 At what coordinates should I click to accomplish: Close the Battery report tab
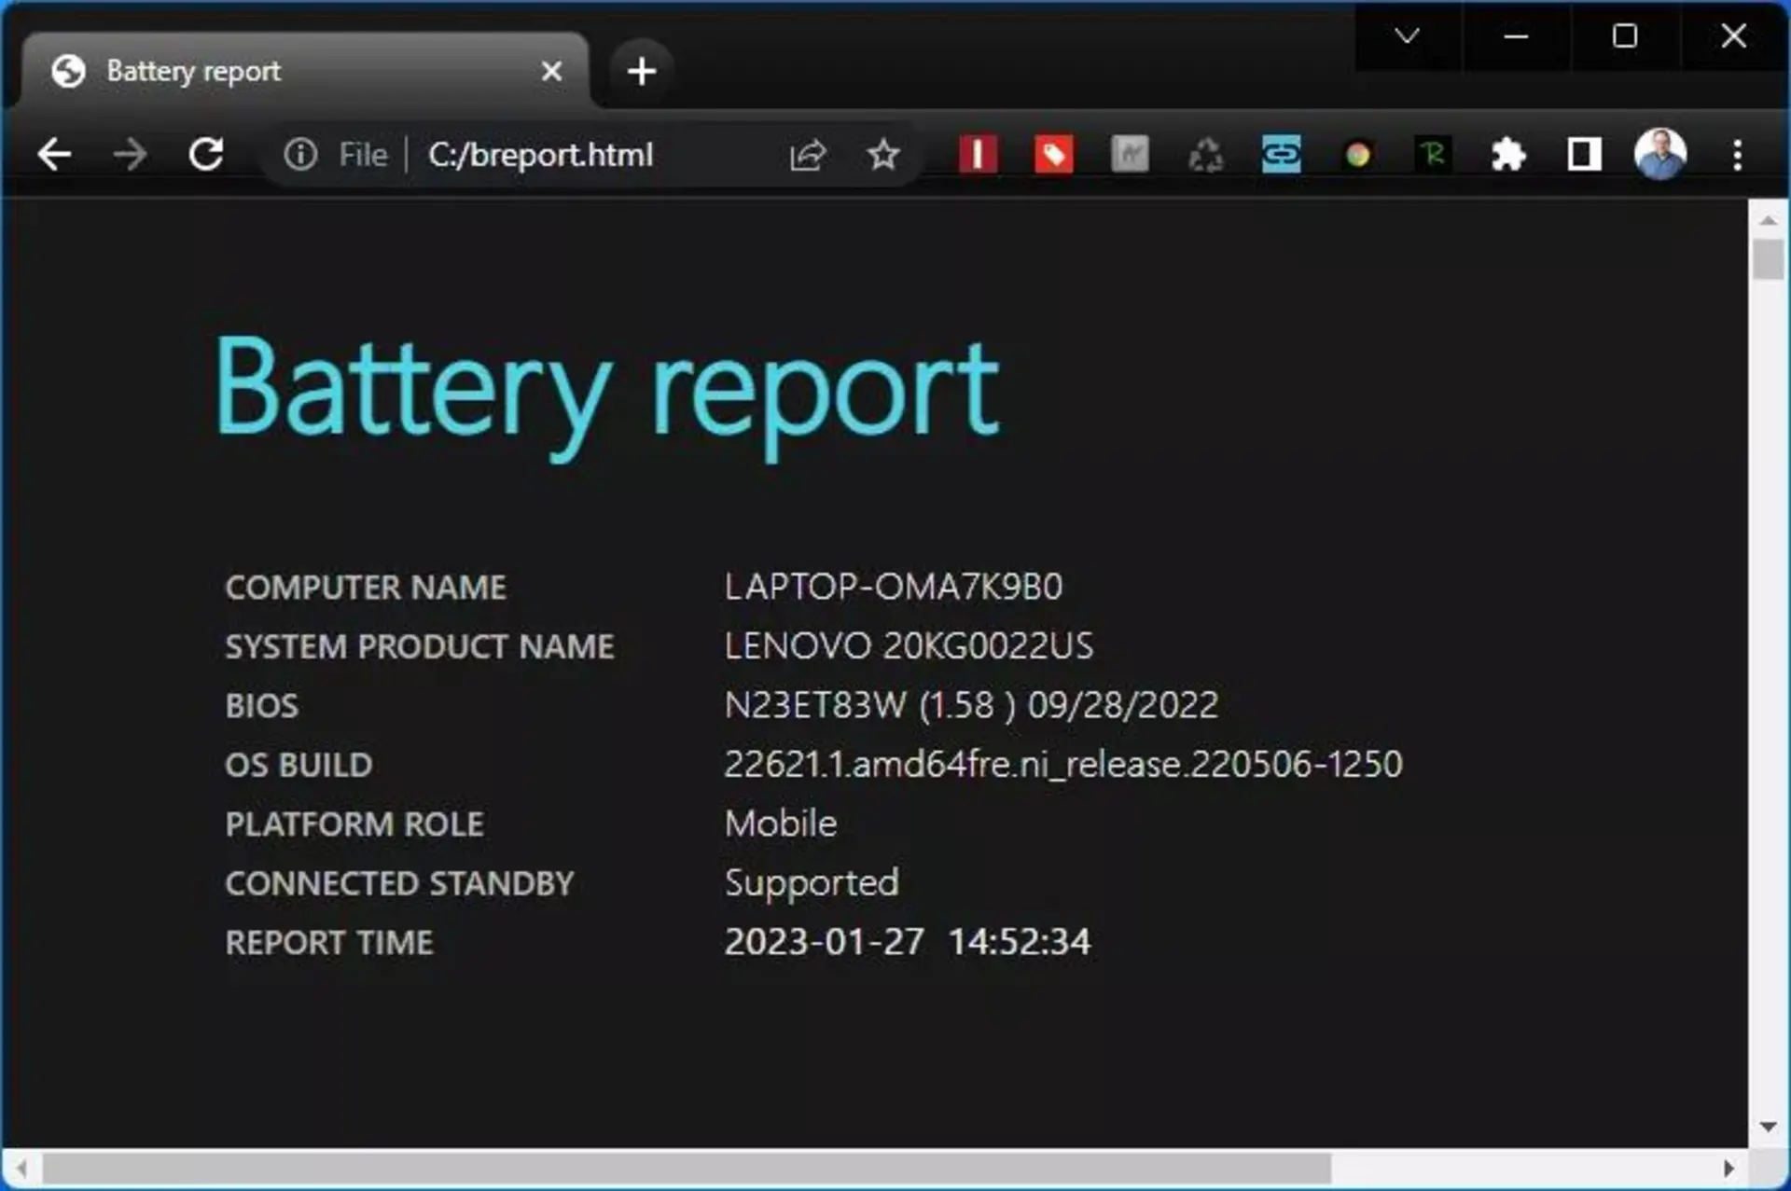pos(551,71)
